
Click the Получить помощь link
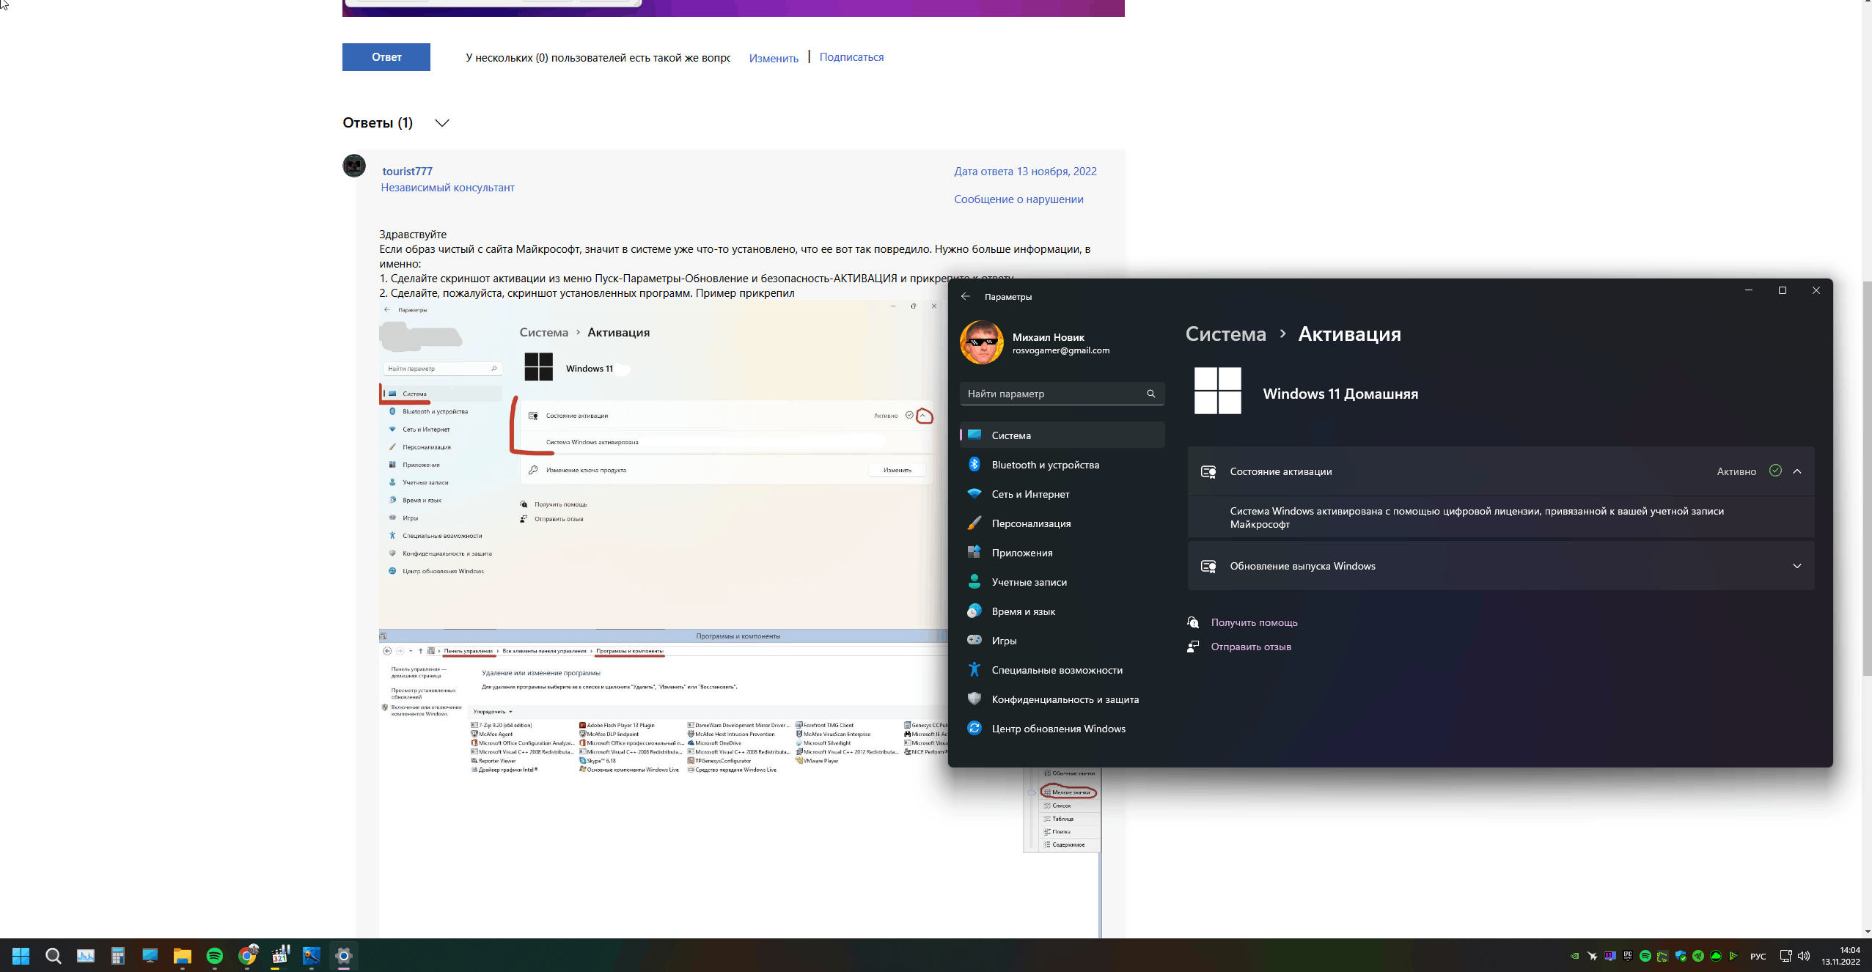(1253, 622)
